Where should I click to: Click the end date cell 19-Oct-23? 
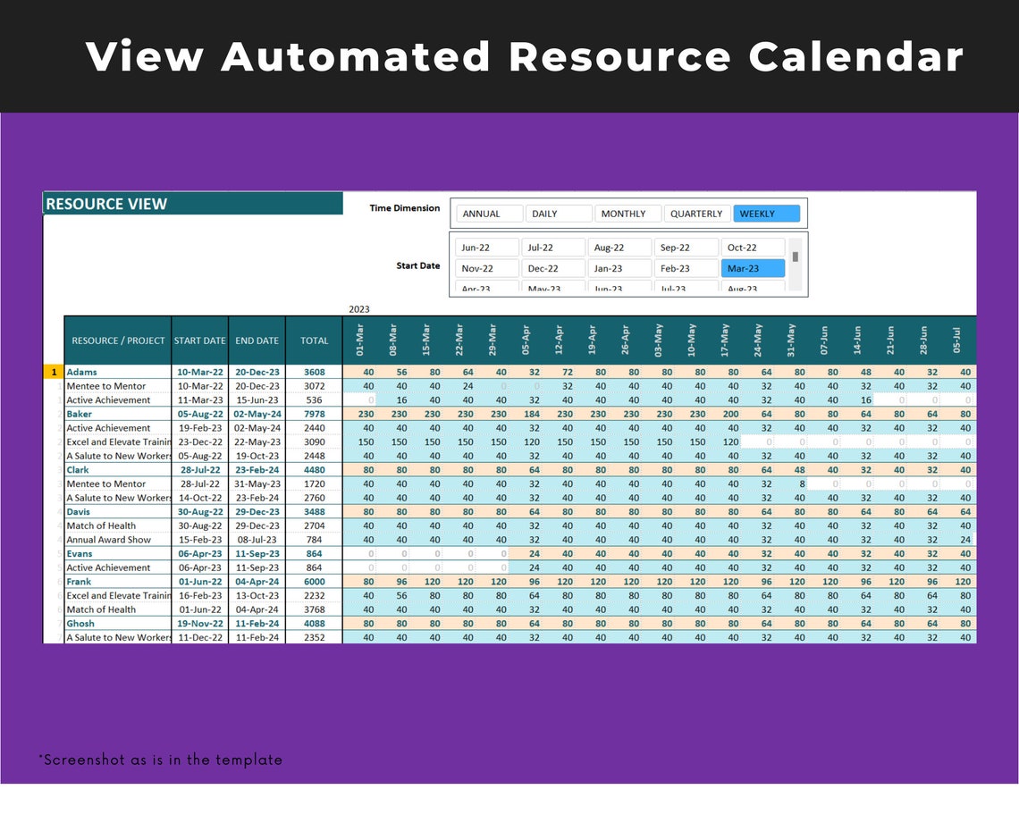(x=257, y=457)
